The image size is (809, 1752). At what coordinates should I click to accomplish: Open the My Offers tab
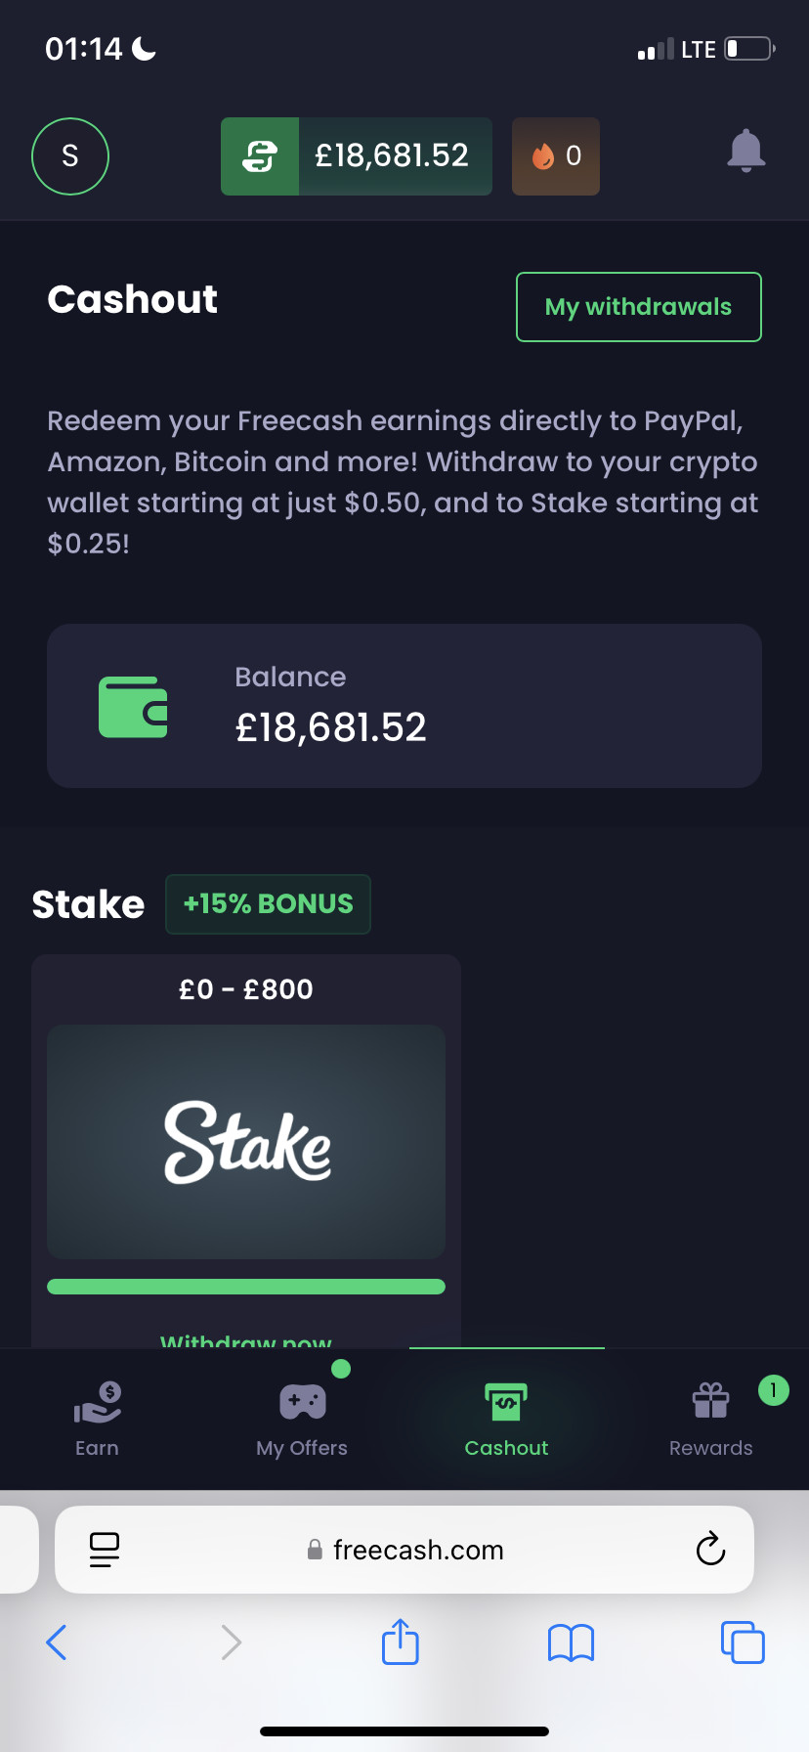tap(302, 1418)
